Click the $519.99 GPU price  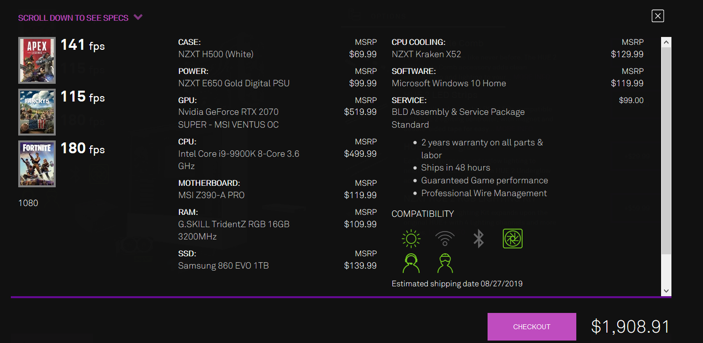pos(360,112)
